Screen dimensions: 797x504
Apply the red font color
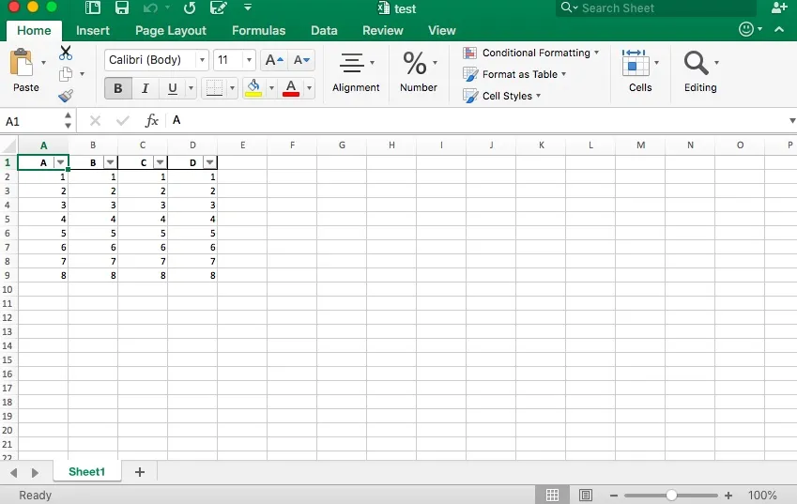click(x=291, y=88)
